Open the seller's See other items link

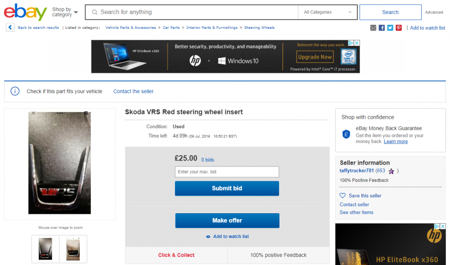(356, 212)
